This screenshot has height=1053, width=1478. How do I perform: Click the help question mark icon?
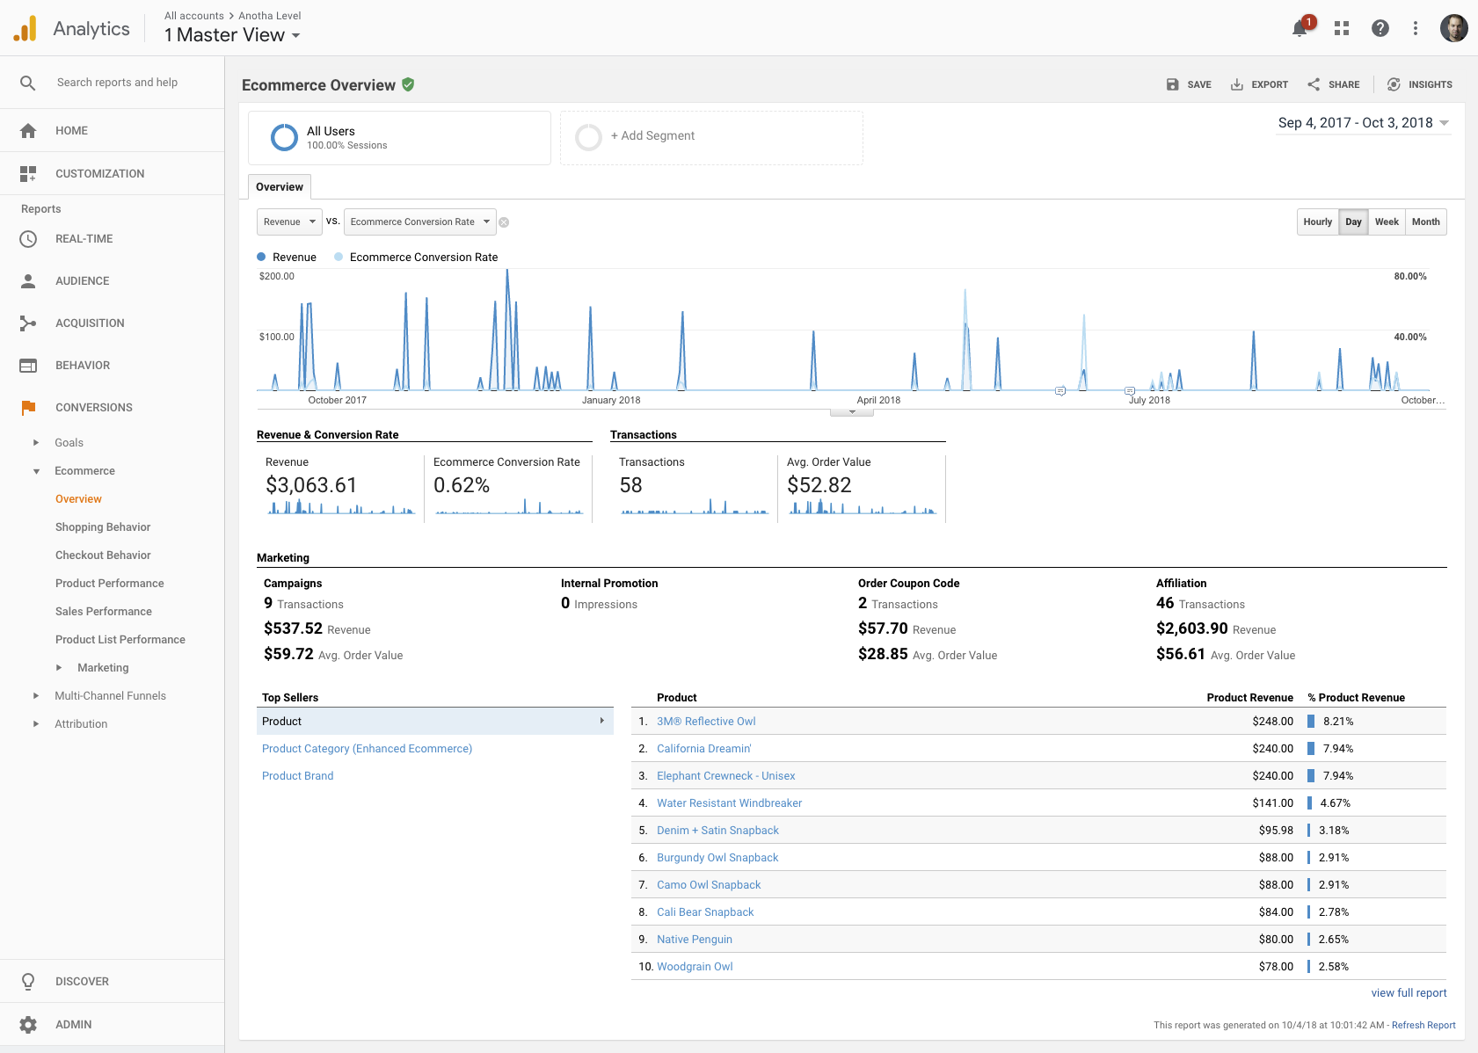click(x=1380, y=29)
